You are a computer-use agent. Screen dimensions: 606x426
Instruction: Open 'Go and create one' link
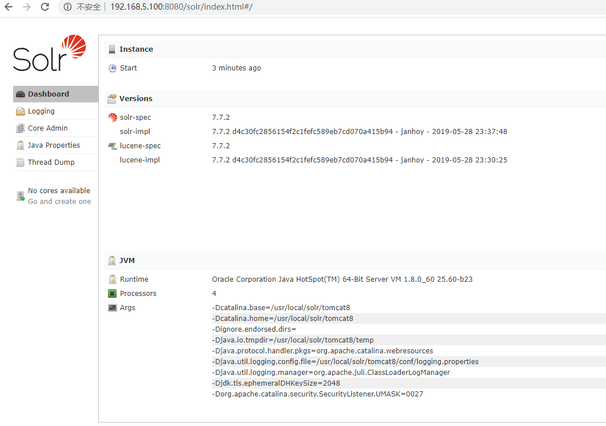click(59, 201)
